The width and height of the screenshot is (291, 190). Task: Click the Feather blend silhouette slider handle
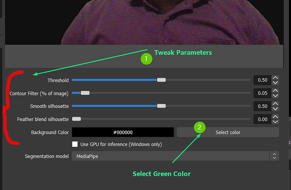pyautogui.click(x=76, y=119)
